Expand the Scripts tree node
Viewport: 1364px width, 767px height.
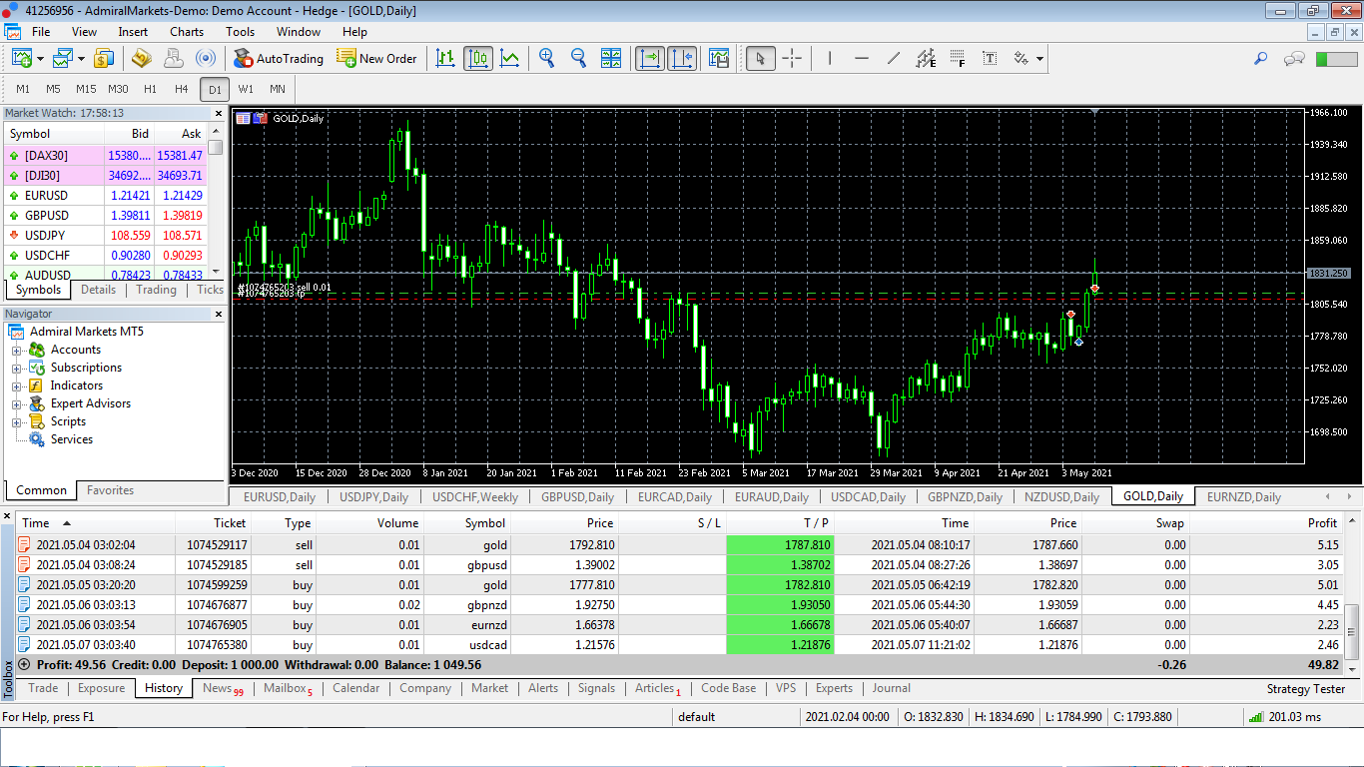coord(17,422)
